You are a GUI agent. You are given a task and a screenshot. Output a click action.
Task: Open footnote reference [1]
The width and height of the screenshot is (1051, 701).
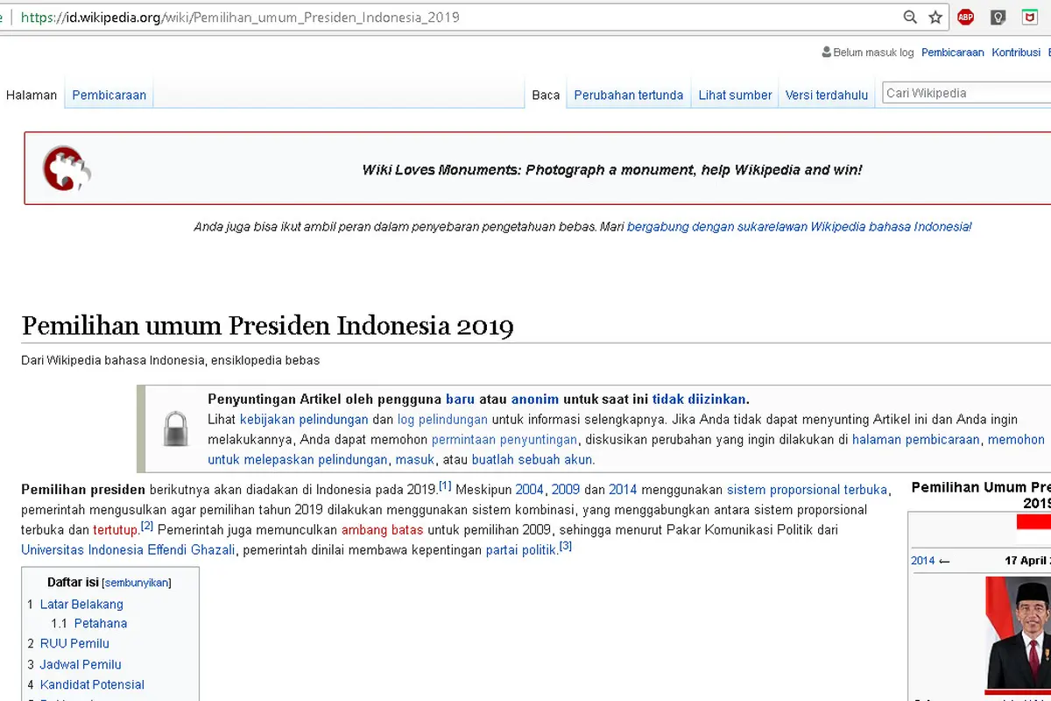click(445, 485)
